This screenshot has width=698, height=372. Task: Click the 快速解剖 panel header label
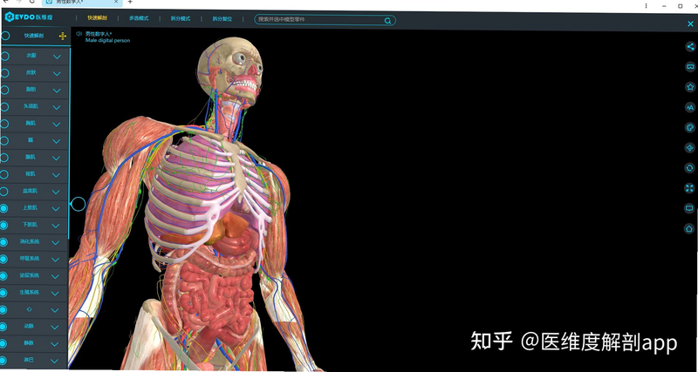[x=32, y=36]
